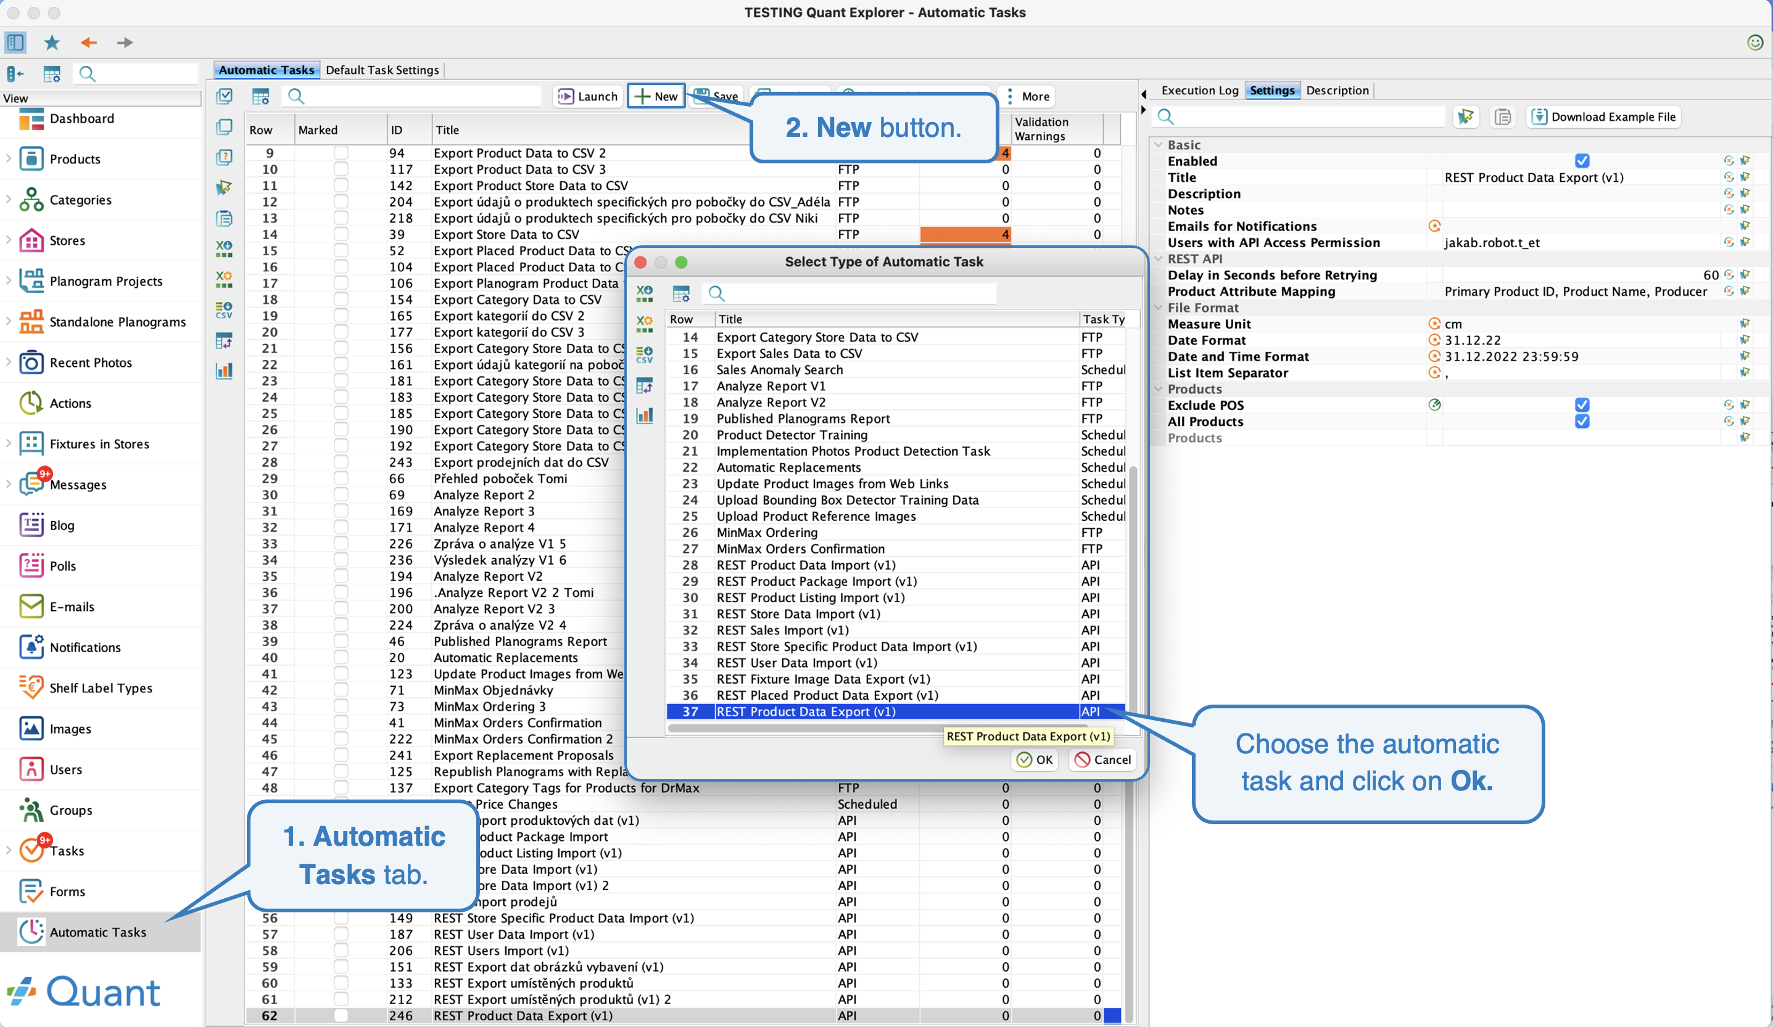Open the Execution Log tab
The height and width of the screenshot is (1027, 1773).
[1200, 90]
